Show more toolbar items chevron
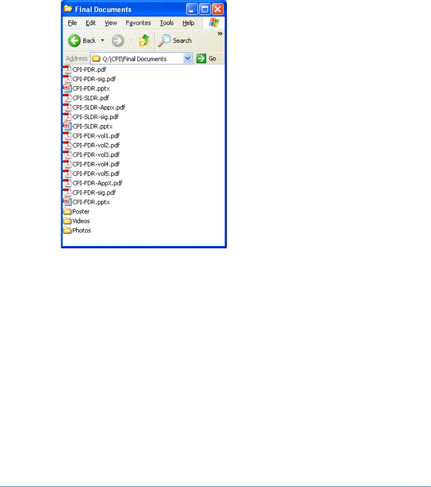This screenshot has height=487, width=431. click(x=220, y=34)
